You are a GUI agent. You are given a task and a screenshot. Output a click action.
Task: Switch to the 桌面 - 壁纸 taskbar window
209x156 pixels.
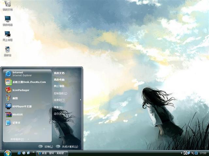pyautogui.click(x=52, y=153)
